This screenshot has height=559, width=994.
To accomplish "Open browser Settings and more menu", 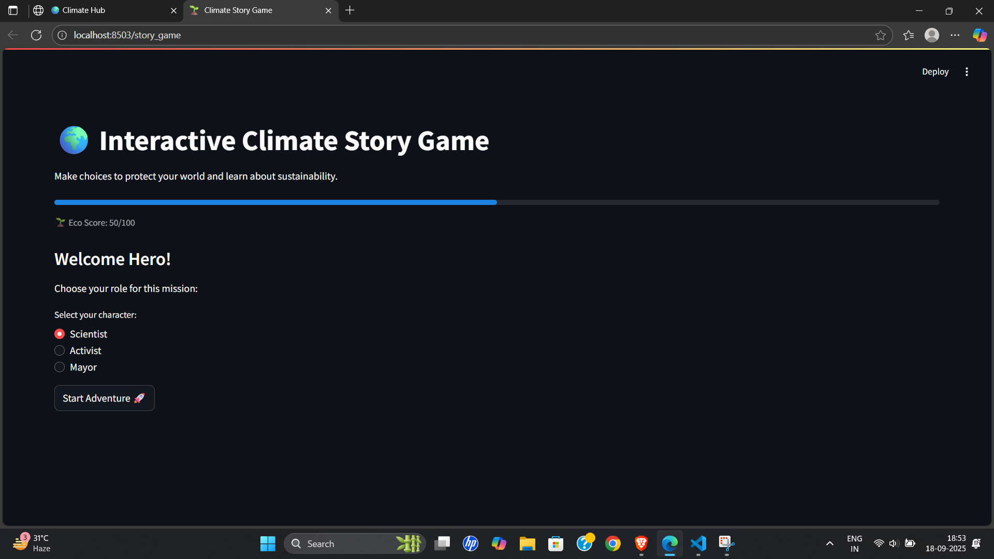I will [x=955, y=35].
